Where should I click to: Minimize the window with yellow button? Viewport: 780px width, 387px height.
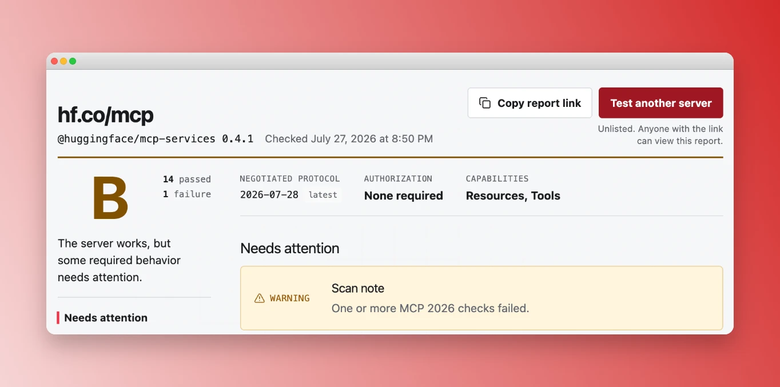point(63,61)
